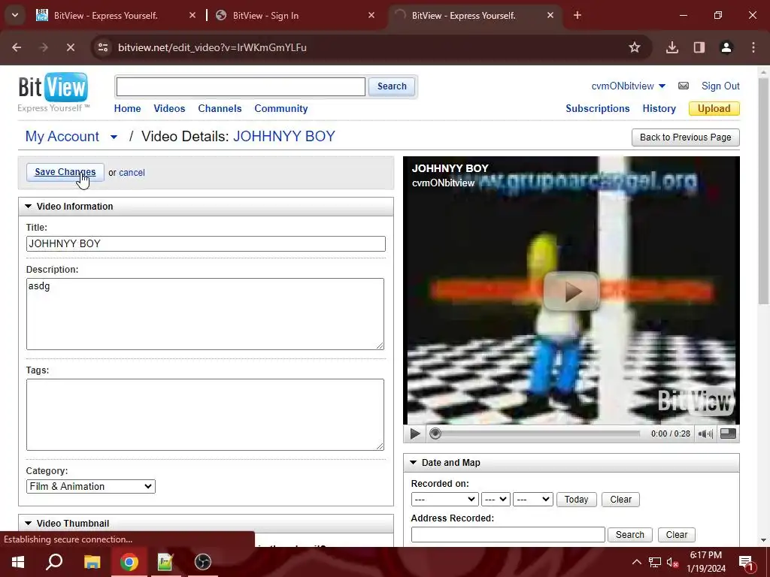
Task: Click Search beside Address Recorded field
Action: (x=629, y=535)
